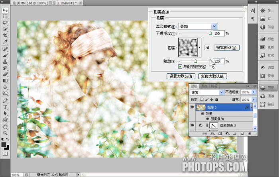Select the Healing Brush tool
The width and height of the screenshot is (279, 177).
pos(5,49)
